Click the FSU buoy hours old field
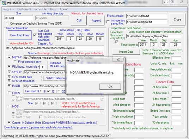Image resolution: width=189 pixels, height=139 pixels. tap(42, 67)
